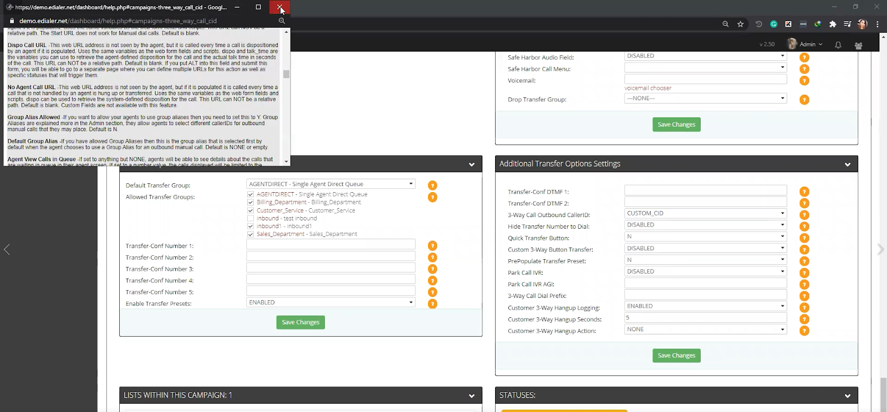Click Transfer-Conf Number 1 input field

tap(331, 245)
